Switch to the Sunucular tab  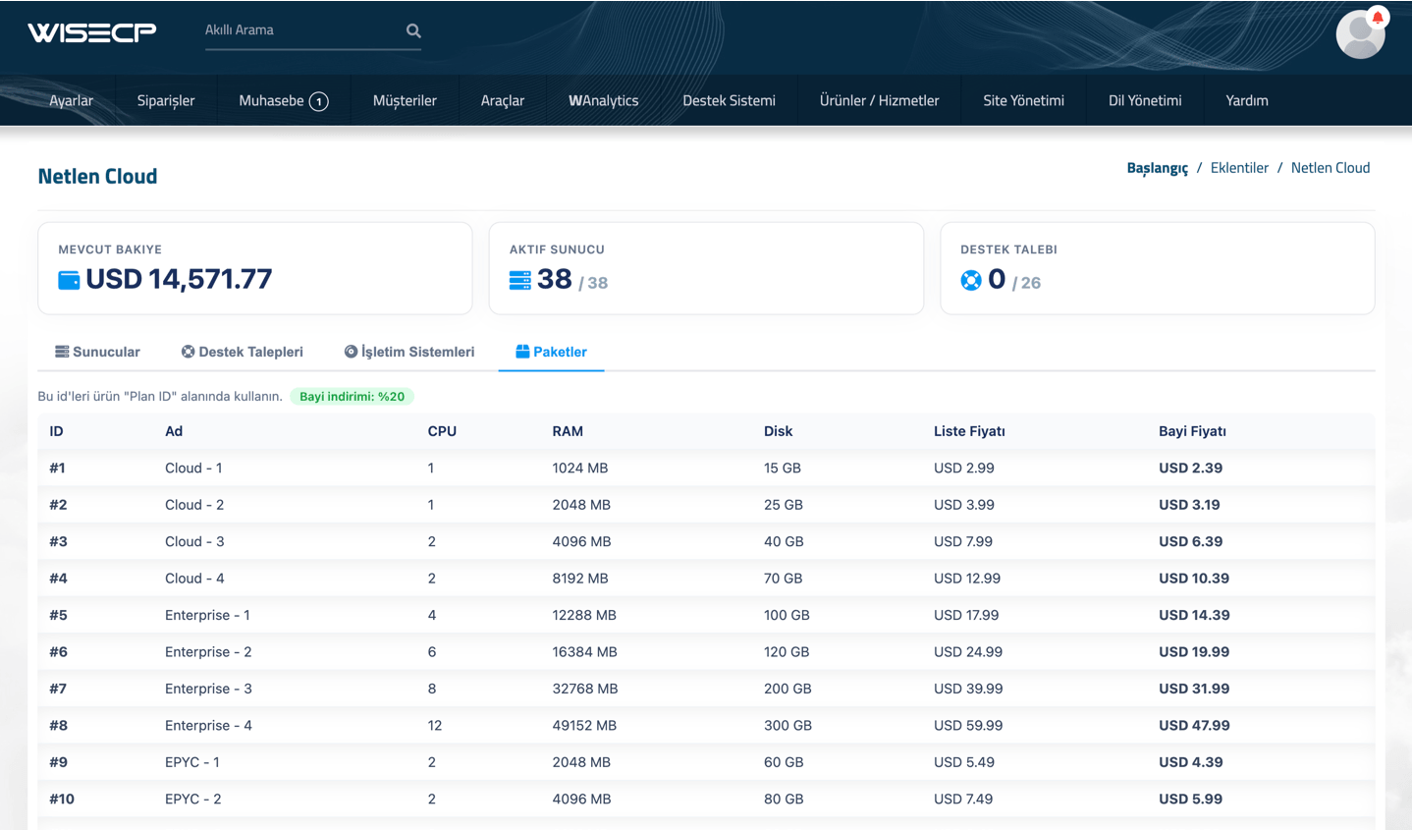coord(97,352)
